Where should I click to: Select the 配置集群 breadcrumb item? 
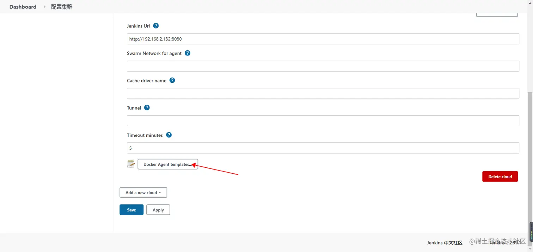(x=62, y=7)
